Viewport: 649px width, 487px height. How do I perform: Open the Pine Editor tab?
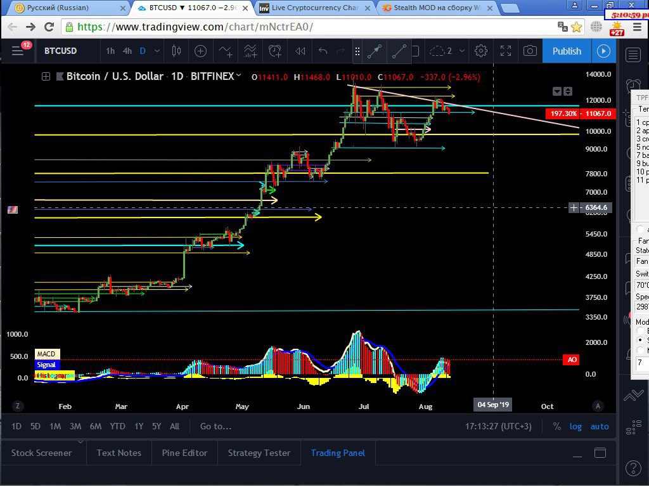click(184, 453)
